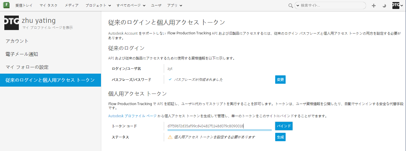406x151 pixels.
Task: Expand the すべてのページ dropdown menu
Action: pyautogui.click(x=131, y=5)
